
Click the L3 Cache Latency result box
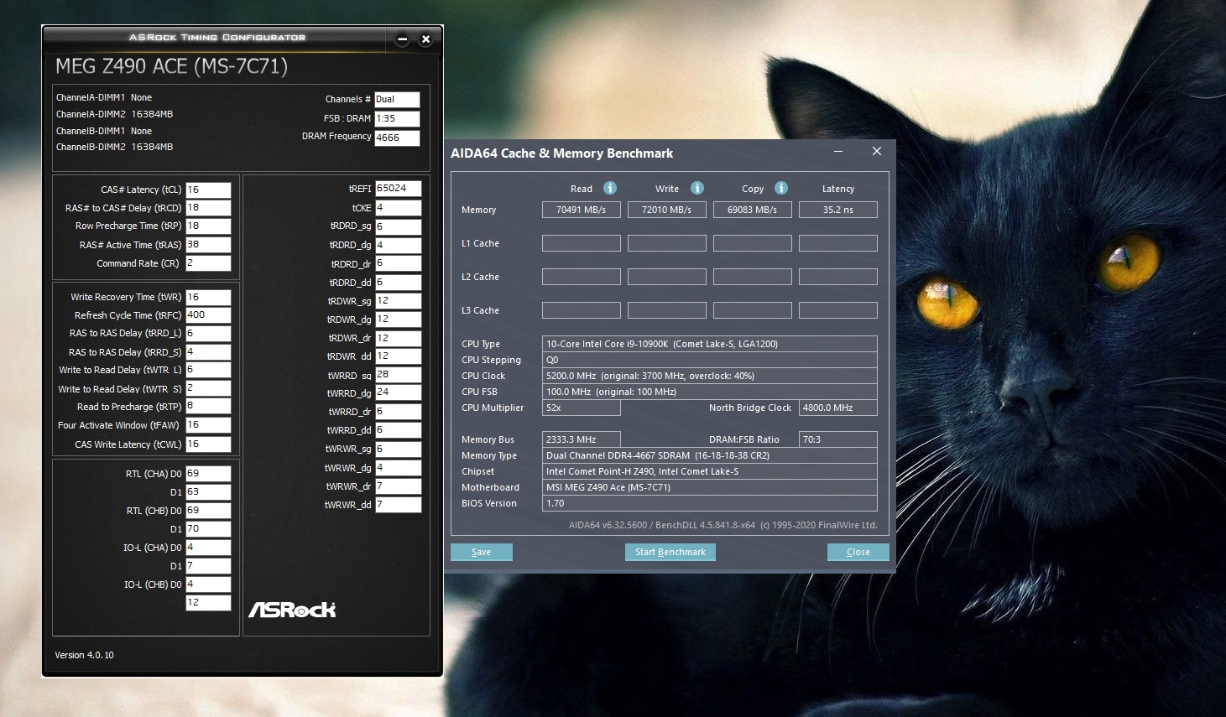(838, 310)
